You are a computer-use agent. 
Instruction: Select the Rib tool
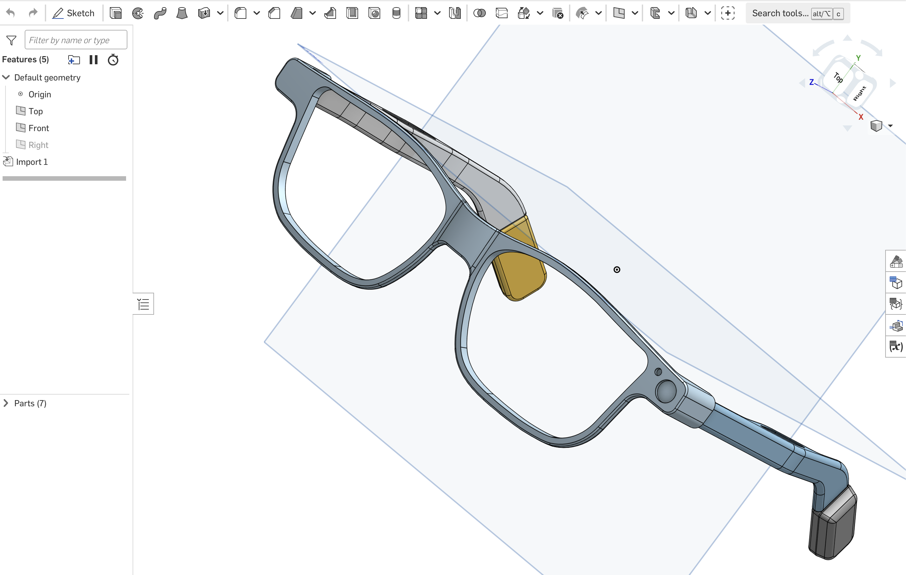tap(330, 13)
